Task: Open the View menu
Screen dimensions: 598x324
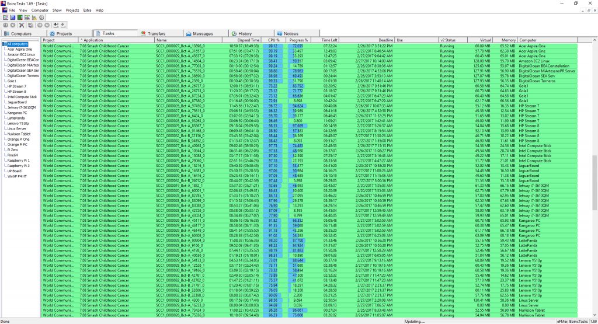Action: [x=23, y=11]
